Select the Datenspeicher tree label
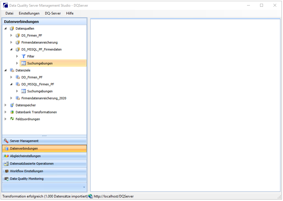Viewport: 283px width, 201px height. (x=26, y=105)
